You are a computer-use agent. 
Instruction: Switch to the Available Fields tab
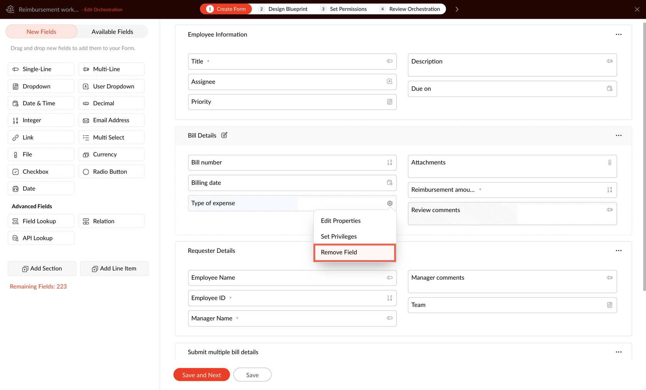pos(112,32)
